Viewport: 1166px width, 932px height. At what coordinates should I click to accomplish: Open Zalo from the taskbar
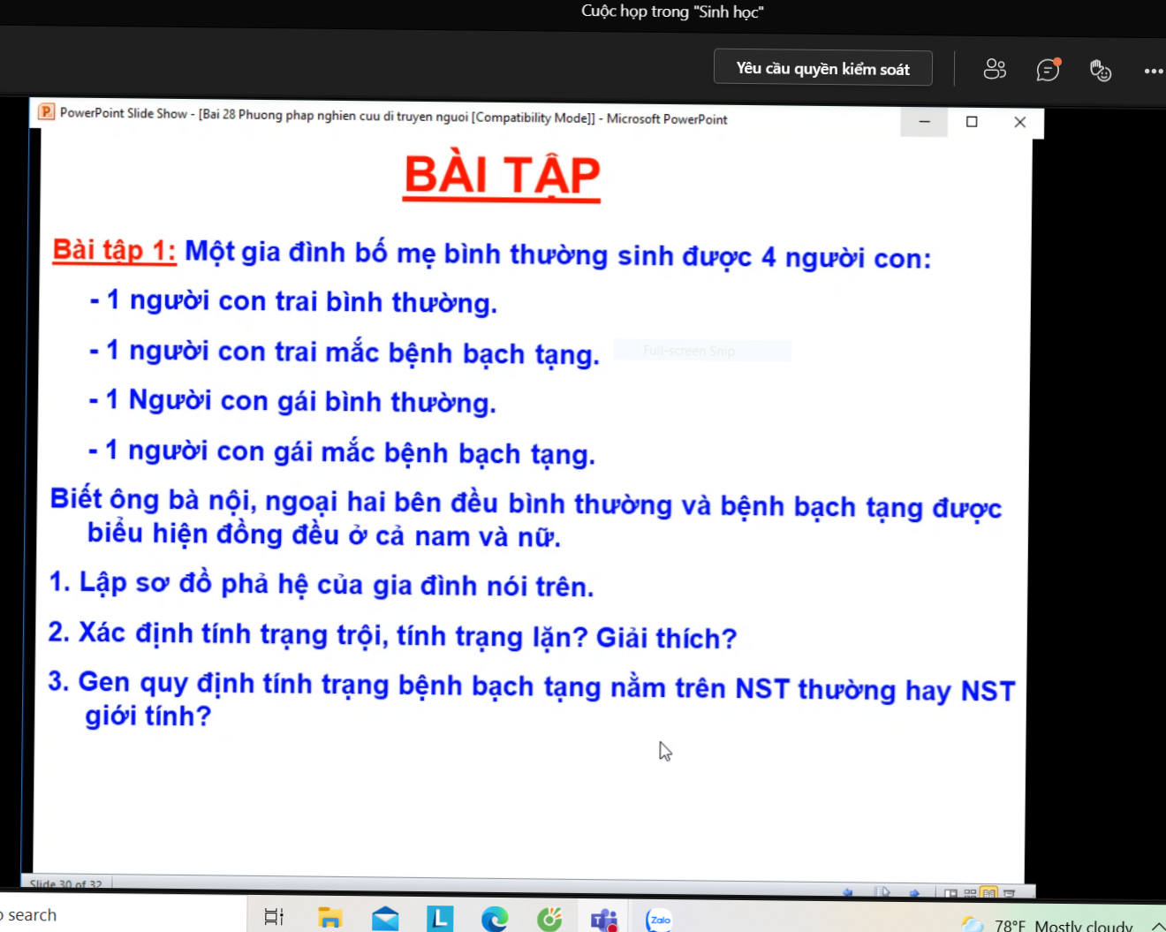tap(659, 920)
